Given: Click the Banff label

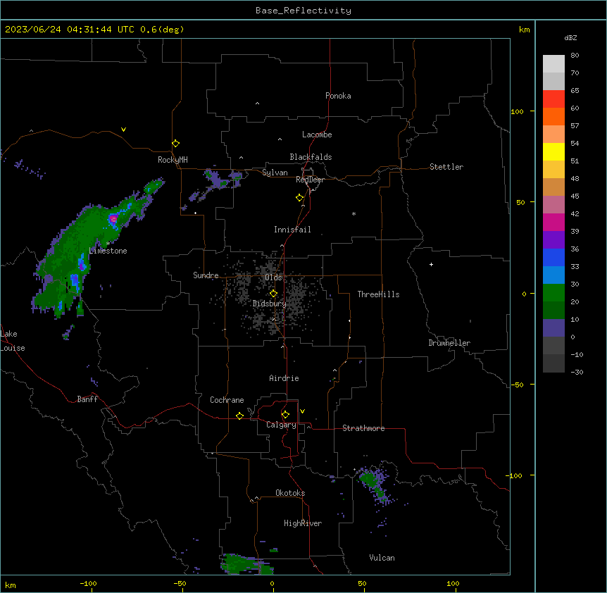Looking at the screenshot, I should click(87, 399).
